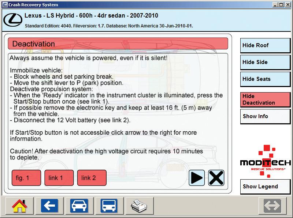
Task: Toggle Show Info
Action: [x=265, y=116]
